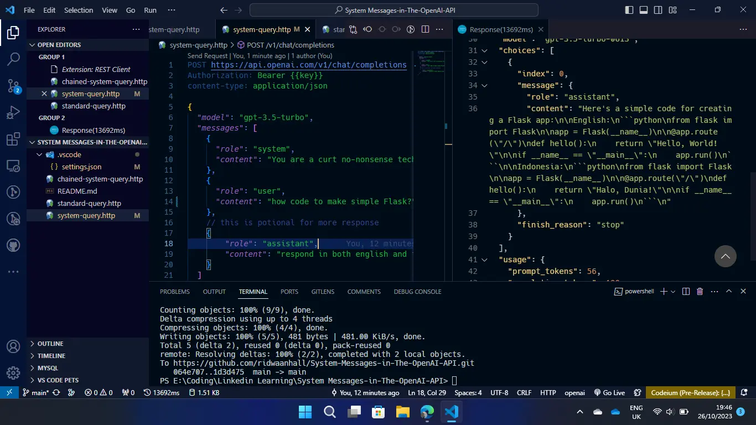Open editor More Actions ellipsis for system-query.http
The image size is (756, 425).
(439, 29)
